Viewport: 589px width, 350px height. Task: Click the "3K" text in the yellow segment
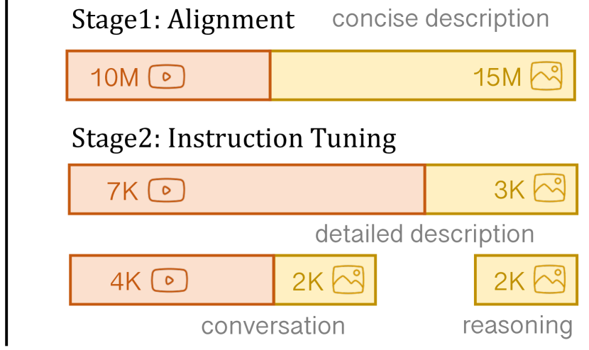coord(509,190)
